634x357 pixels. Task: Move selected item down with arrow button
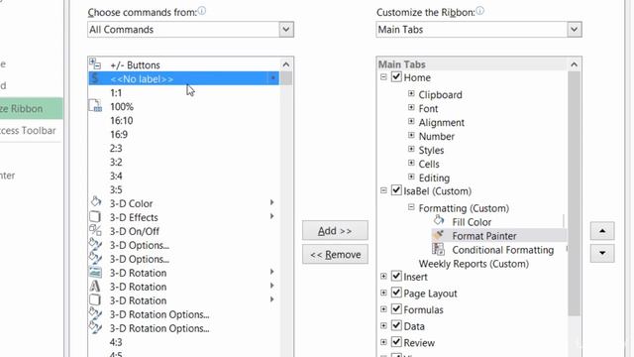coord(602,253)
